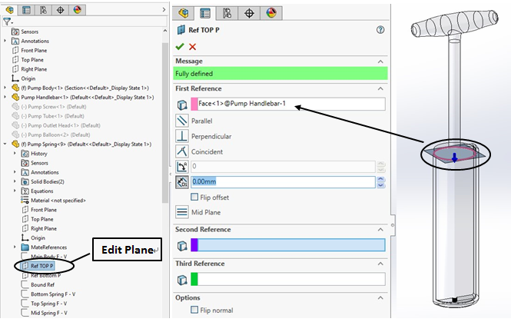
Task: Expand the Pump Body<1> tree node
Action: [6, 88]
